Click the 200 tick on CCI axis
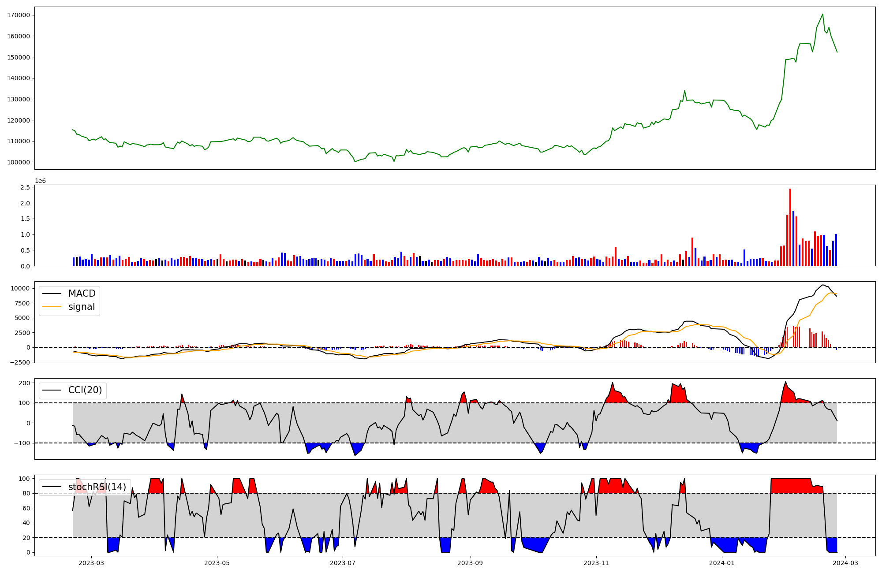The width and height of the screenshot is (882, 573). click(x=24, y=383)
